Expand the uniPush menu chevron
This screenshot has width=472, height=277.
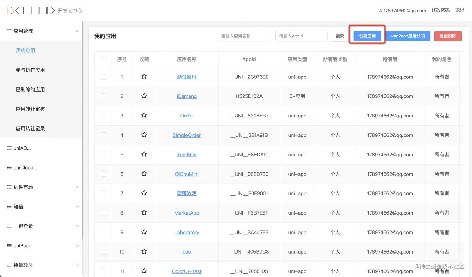click(x=77, y=245)
